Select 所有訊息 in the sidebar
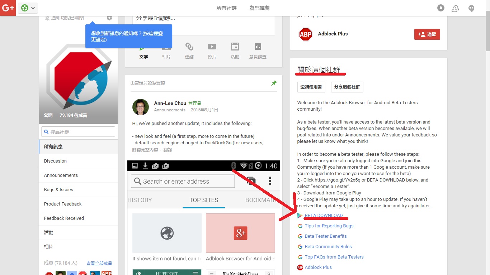The height and width of the screenshot is (275, 490). 78,146
